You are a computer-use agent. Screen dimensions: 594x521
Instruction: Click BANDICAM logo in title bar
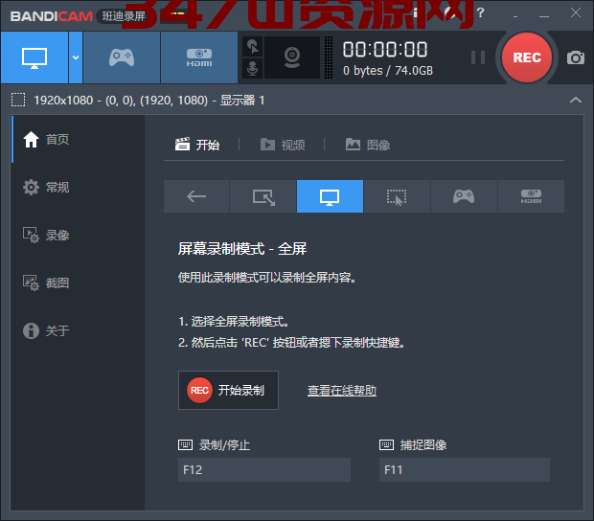click(51, 16)
